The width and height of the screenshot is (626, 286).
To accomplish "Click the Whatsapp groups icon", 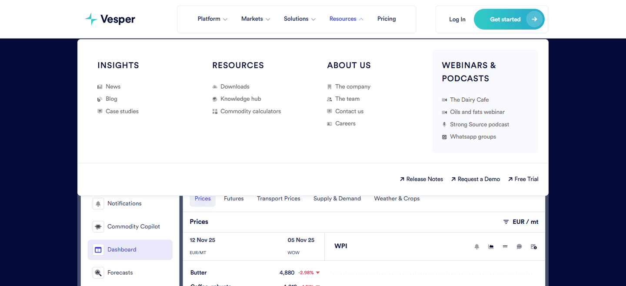I will click(444, 137).
